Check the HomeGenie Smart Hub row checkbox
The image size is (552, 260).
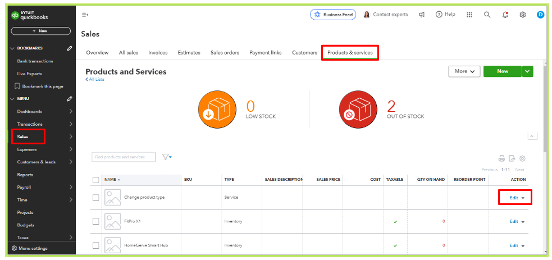(96, 245)
